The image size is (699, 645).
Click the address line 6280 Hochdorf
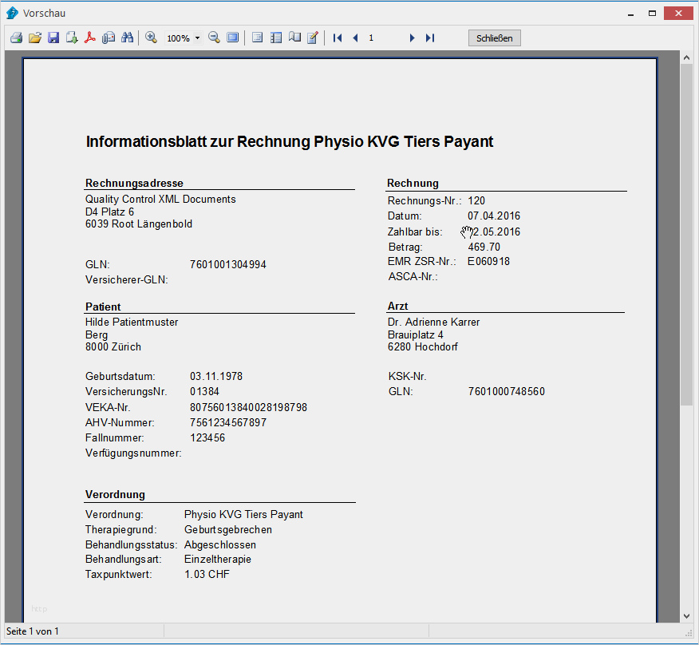tap(423, 347)
